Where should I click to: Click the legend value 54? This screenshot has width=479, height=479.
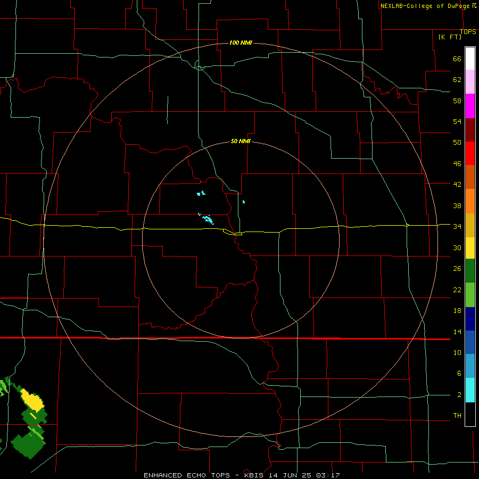[x=457, y=121]
